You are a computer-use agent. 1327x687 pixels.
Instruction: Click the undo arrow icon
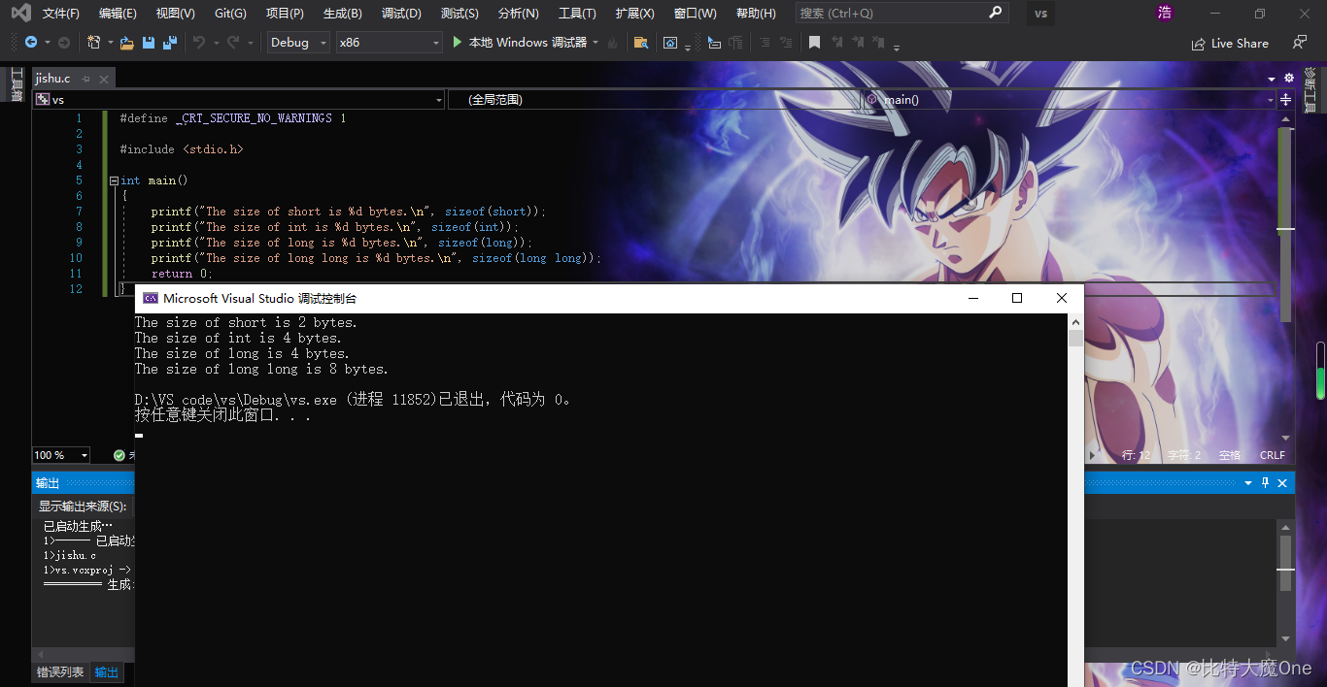(199, 43)
